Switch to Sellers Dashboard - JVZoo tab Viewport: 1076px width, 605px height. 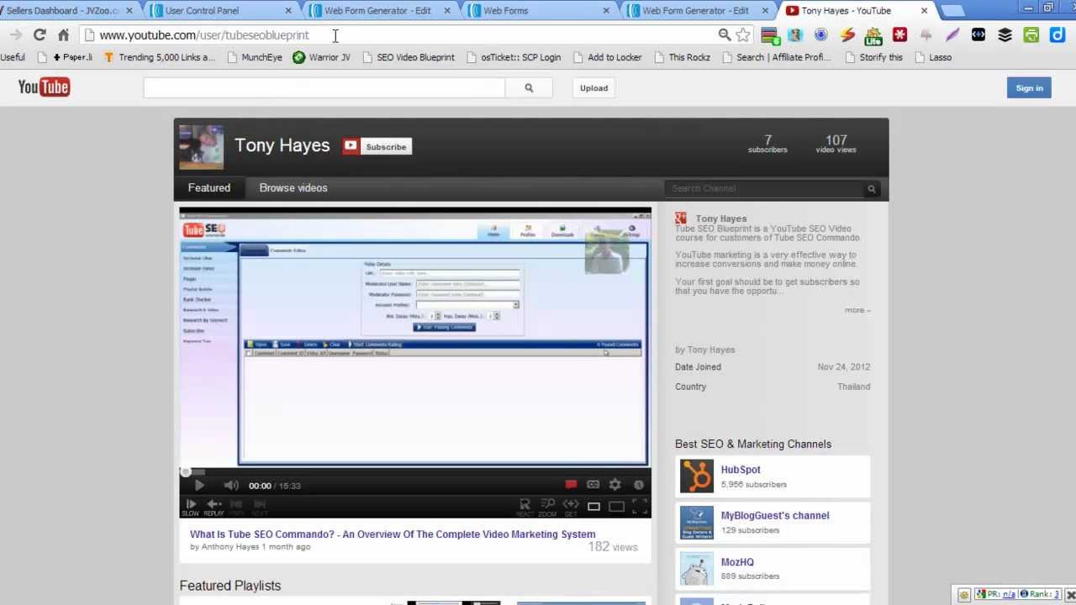coord(66,10)
